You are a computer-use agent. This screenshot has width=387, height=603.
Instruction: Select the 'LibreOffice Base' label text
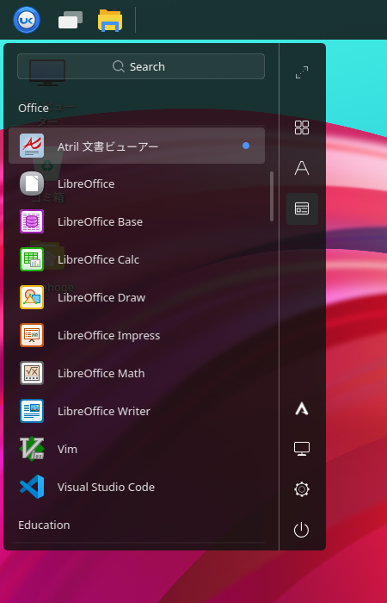click(101, 222)
